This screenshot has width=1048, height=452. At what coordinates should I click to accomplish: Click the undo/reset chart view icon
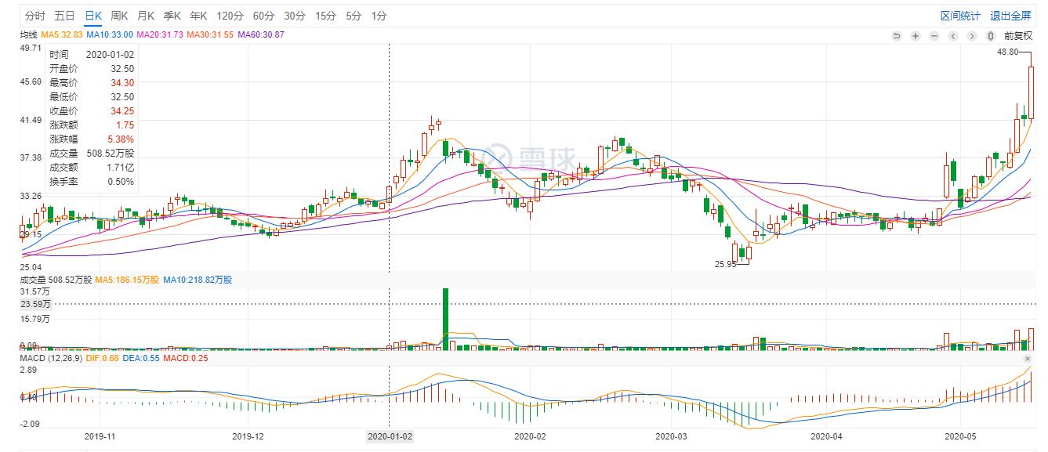(x=896, y=35)
